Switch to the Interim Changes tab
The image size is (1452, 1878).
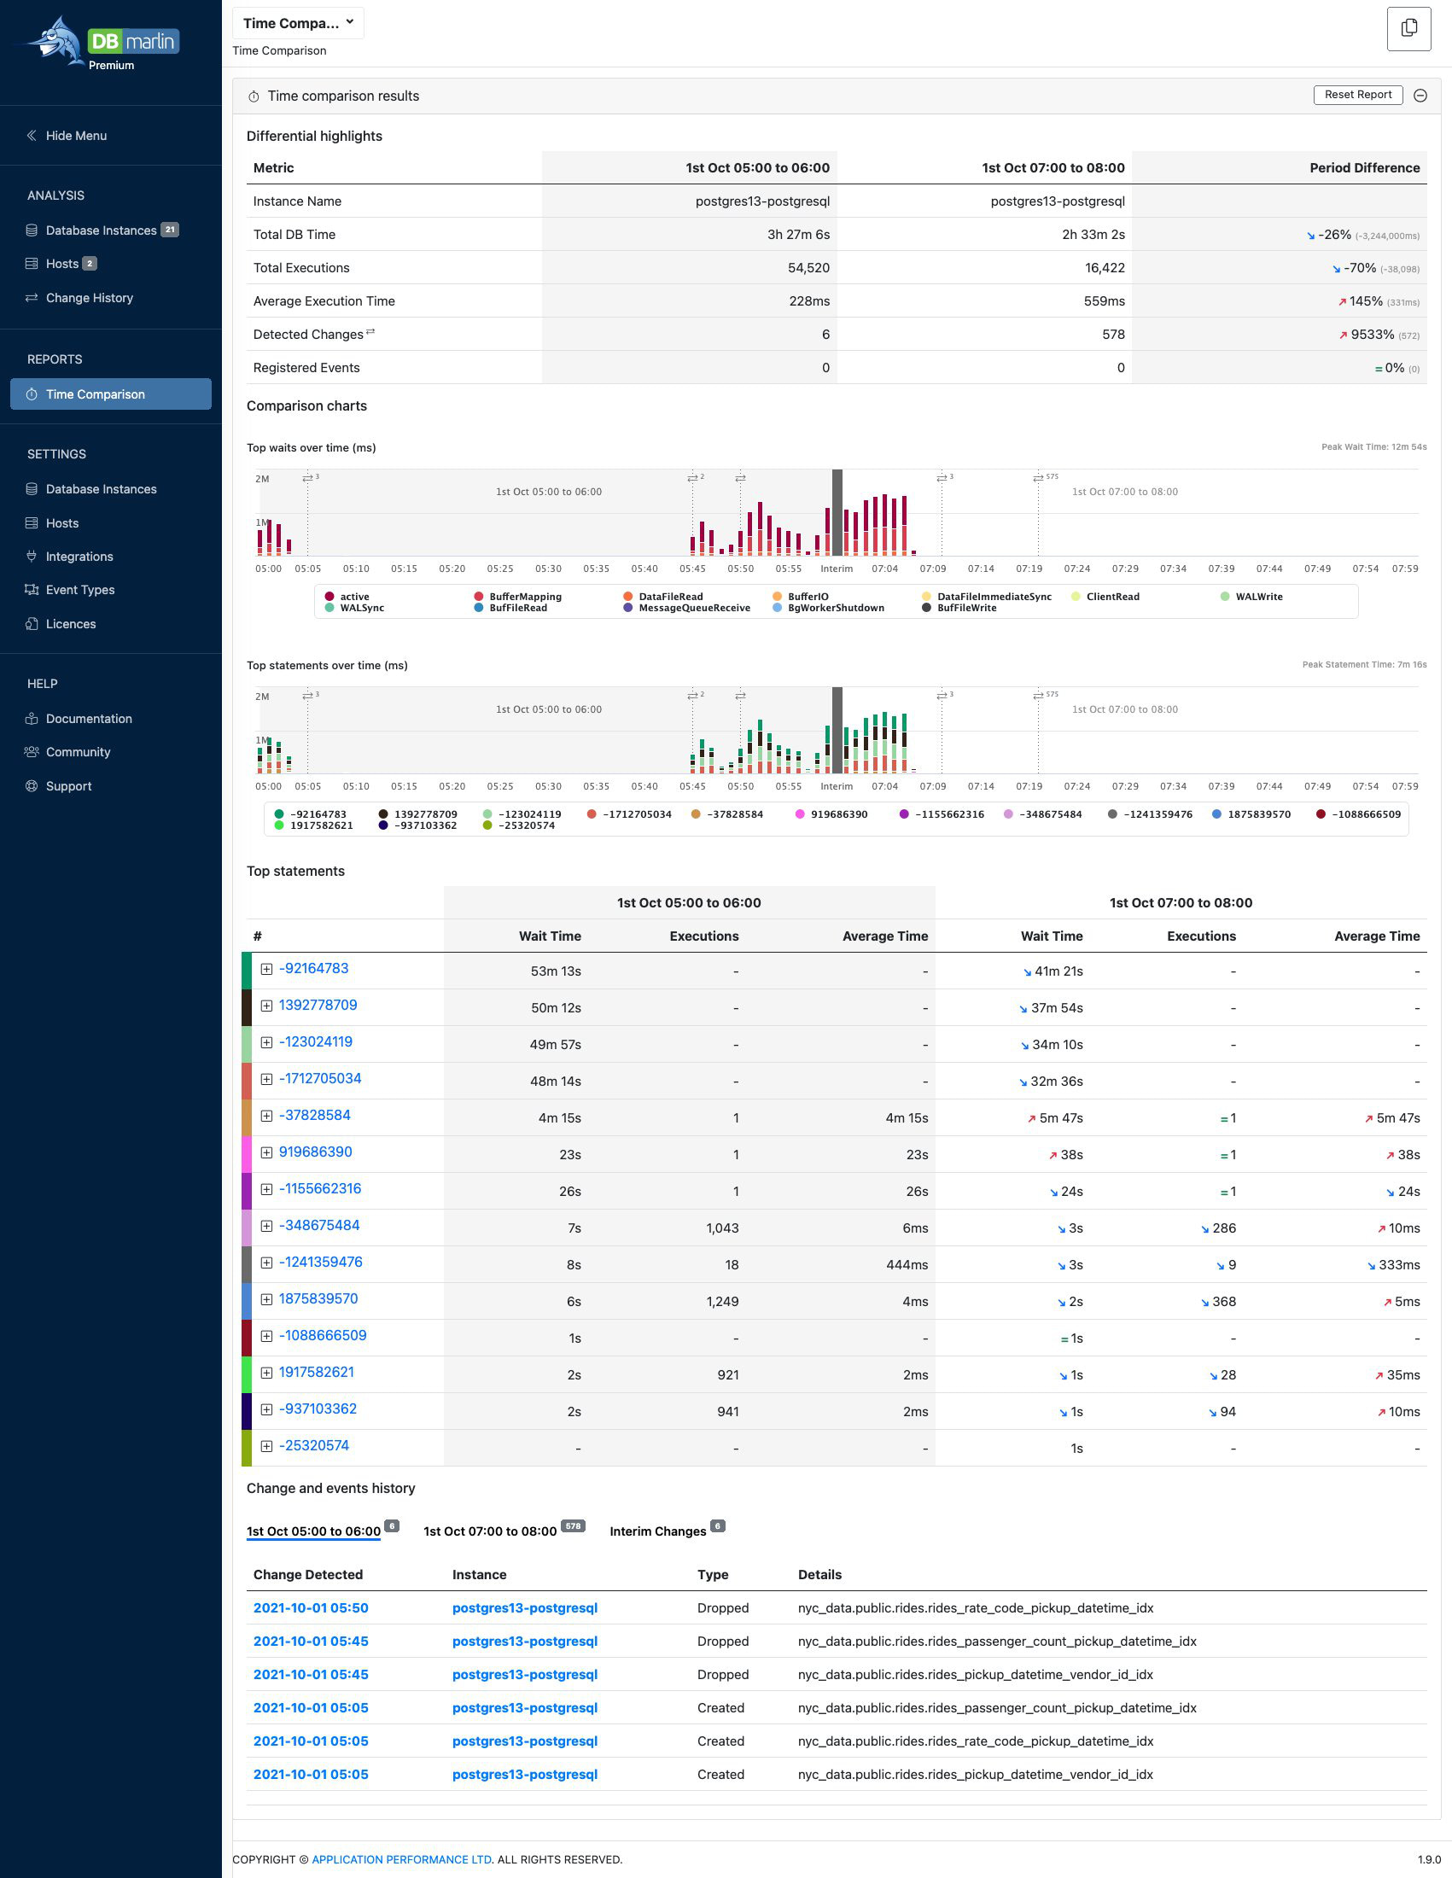[x=656, y=1531]
